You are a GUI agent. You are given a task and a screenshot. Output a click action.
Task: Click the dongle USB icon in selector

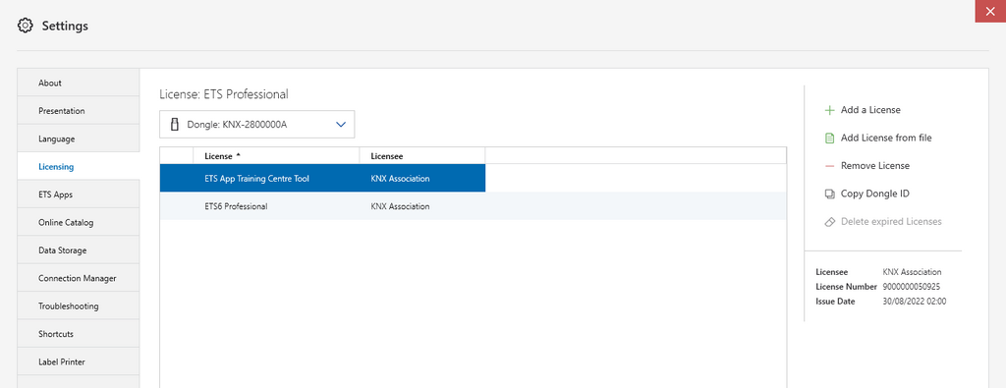pyautogui.click(x=174, y=125)
